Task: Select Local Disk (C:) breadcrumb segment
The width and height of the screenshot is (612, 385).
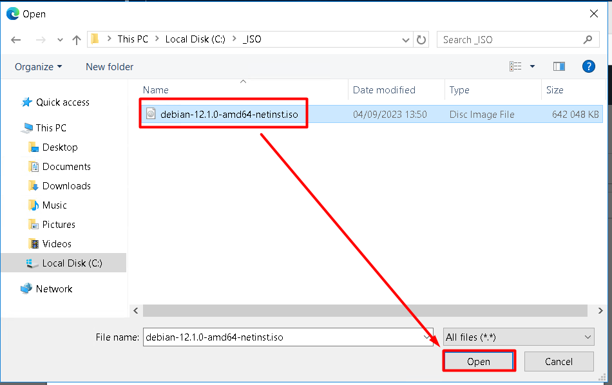Action: (195, 39)
